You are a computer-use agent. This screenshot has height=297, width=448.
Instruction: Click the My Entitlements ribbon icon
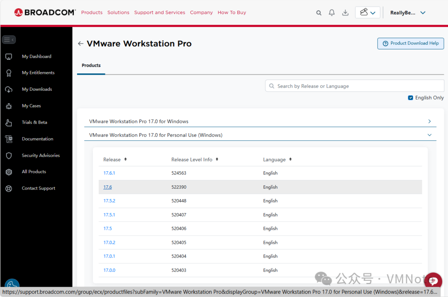[9, 73]
